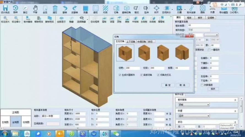Switch to the 板件 properties tab
The width and height of the screenshot is (245, 137).
click(x=200, y=18)
